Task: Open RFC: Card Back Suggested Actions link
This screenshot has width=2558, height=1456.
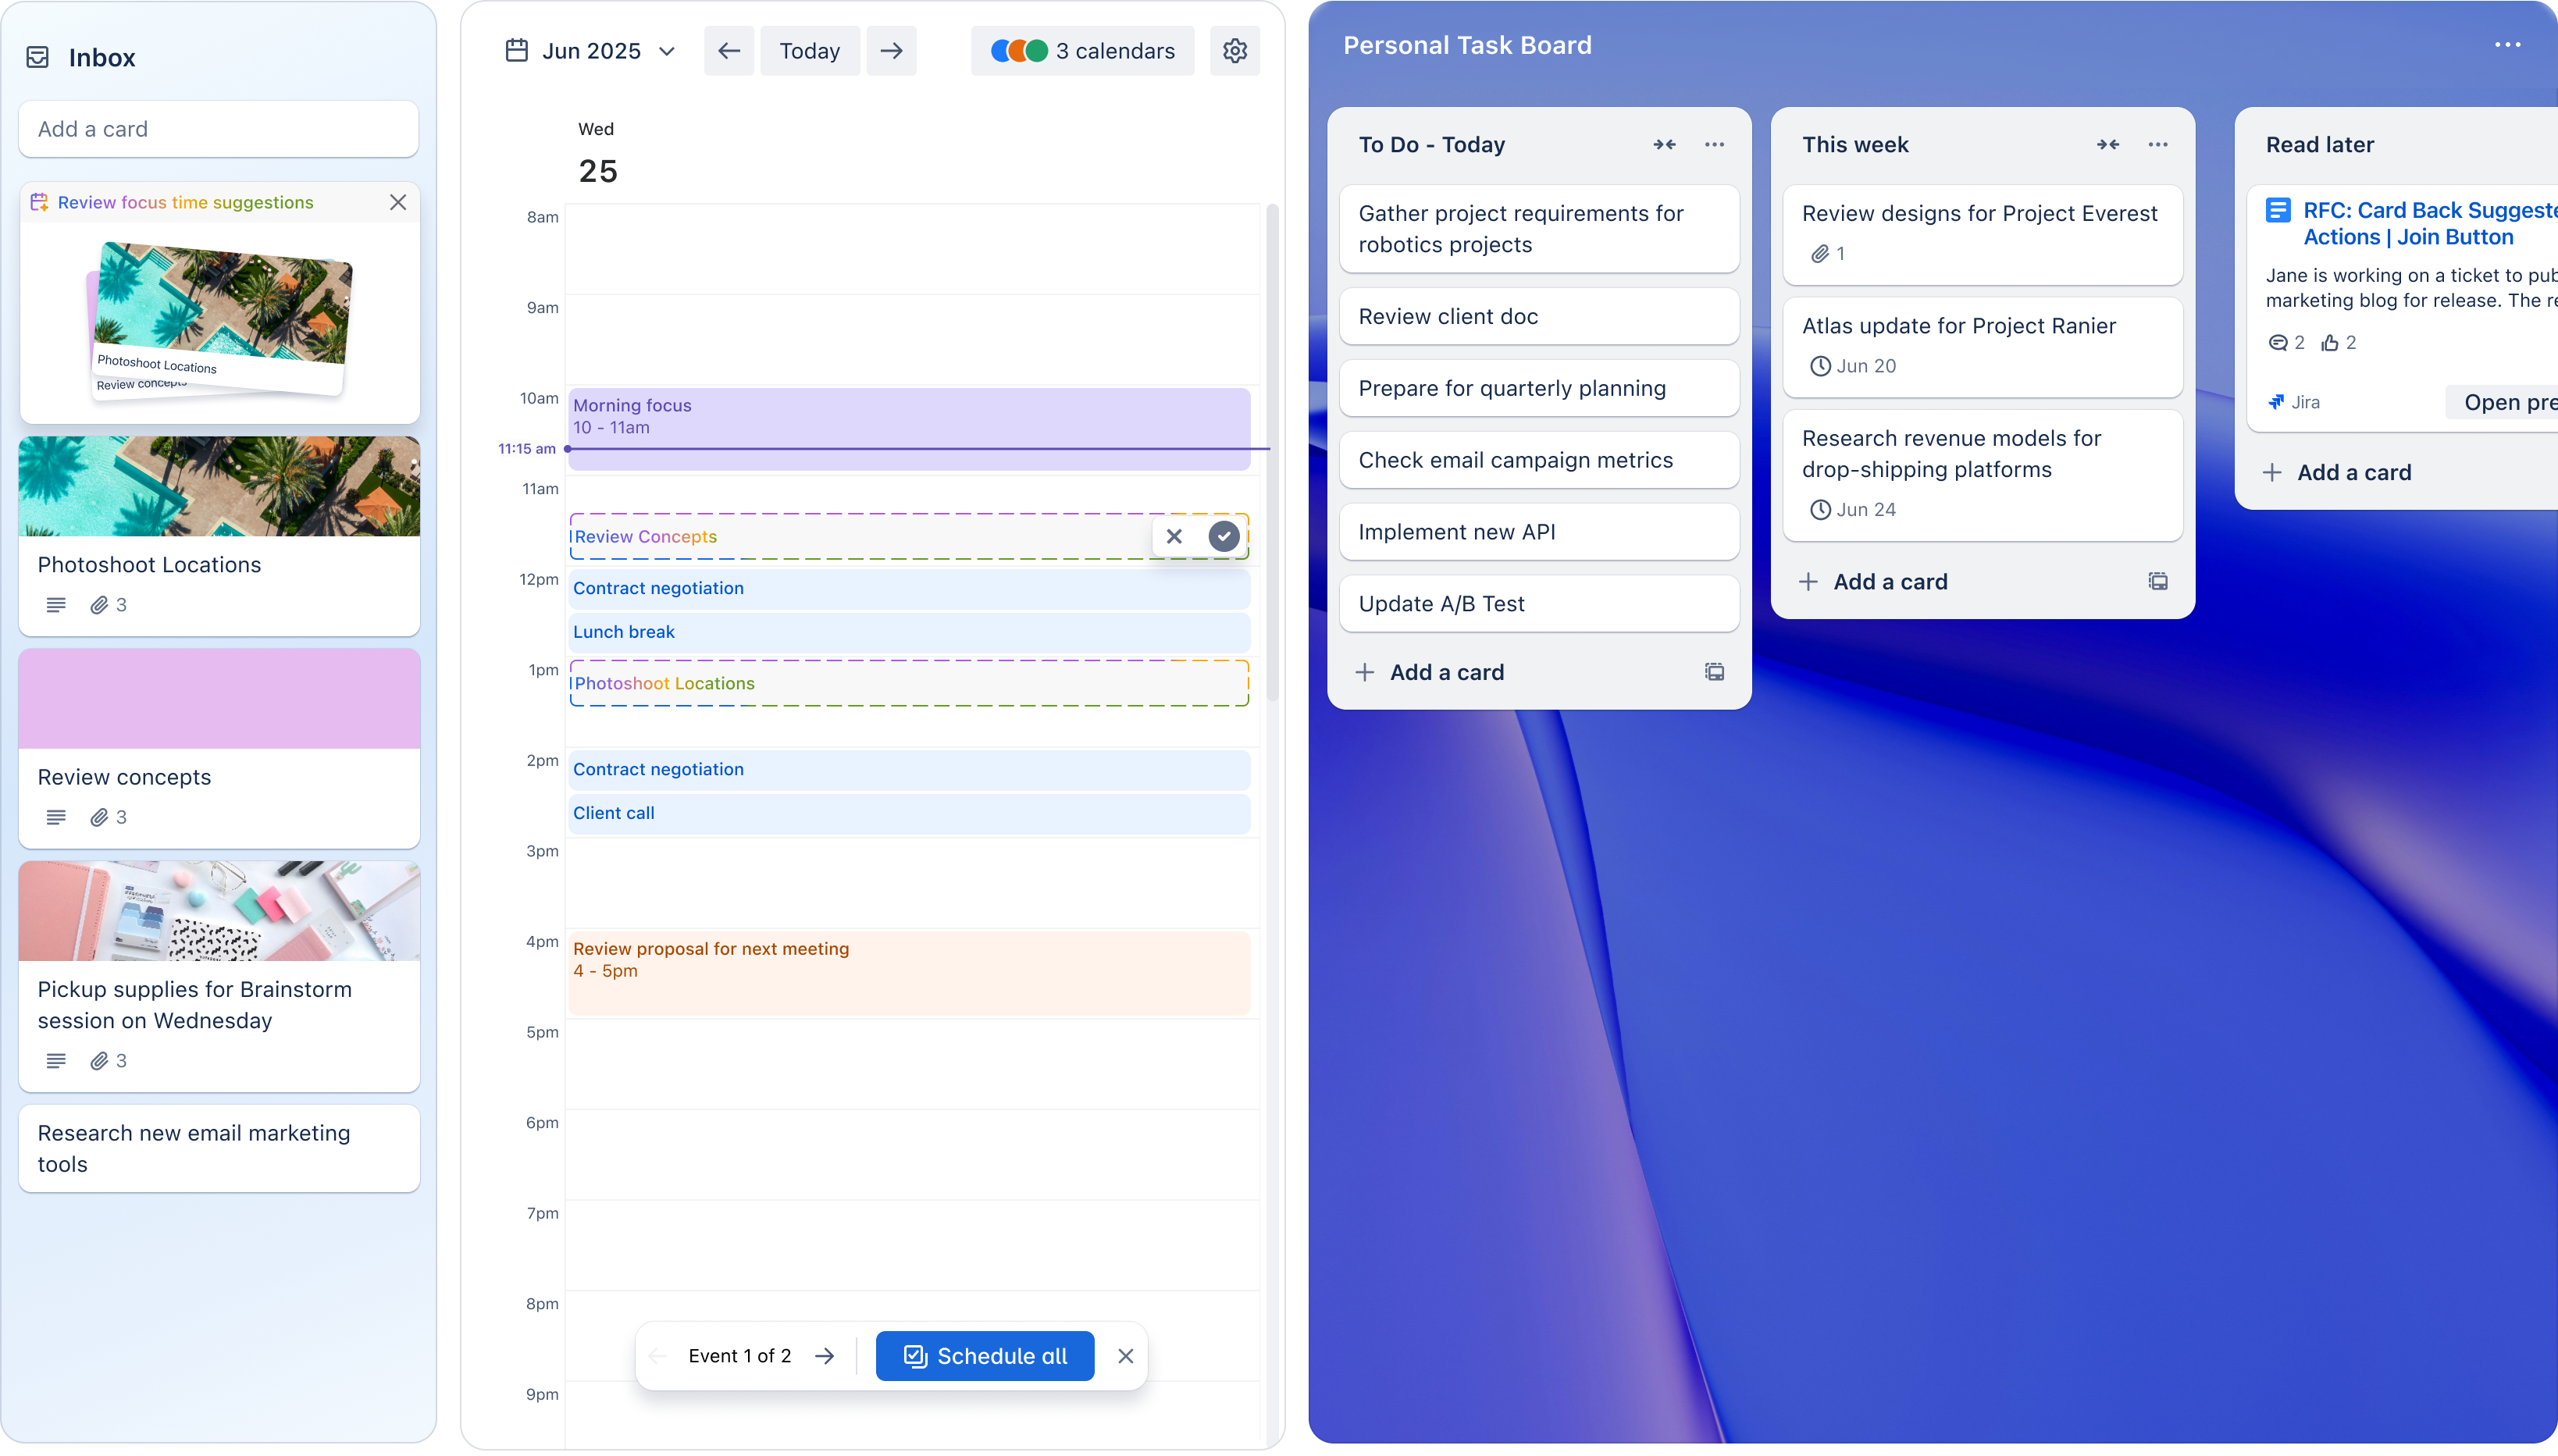Action: tap(2429, 224)
